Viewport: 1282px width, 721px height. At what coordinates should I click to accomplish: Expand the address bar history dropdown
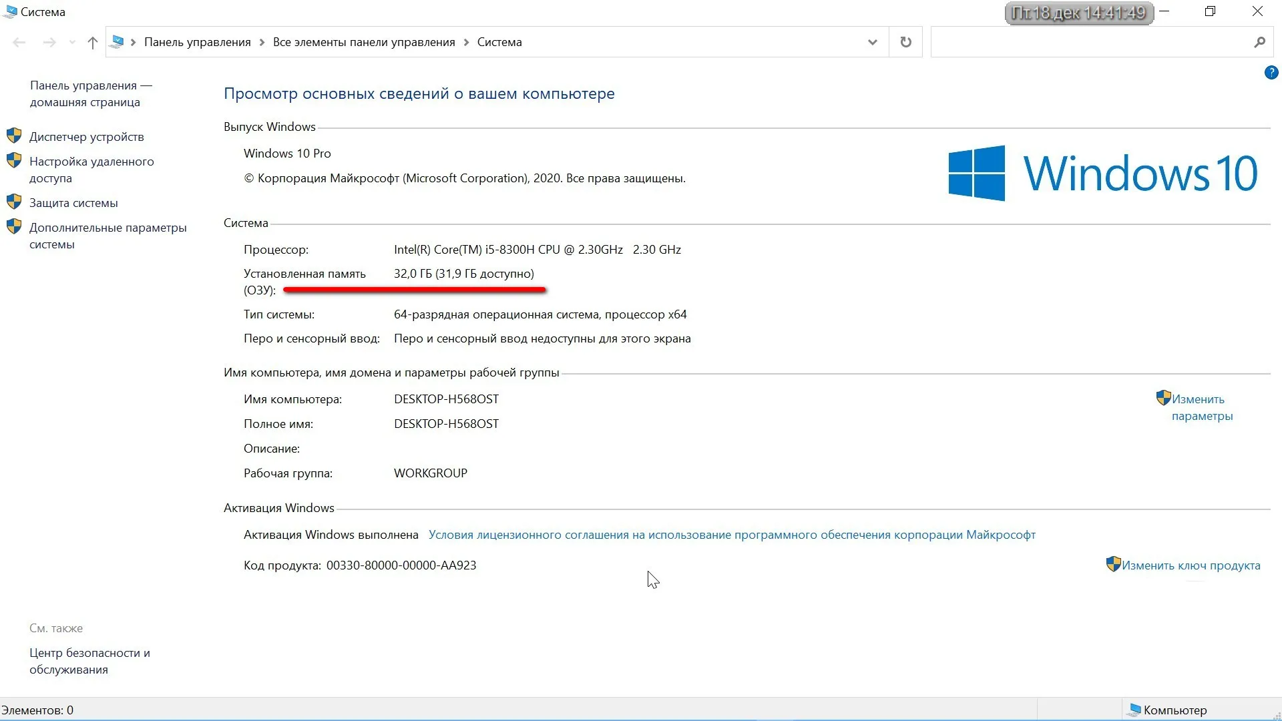[872, 42]
